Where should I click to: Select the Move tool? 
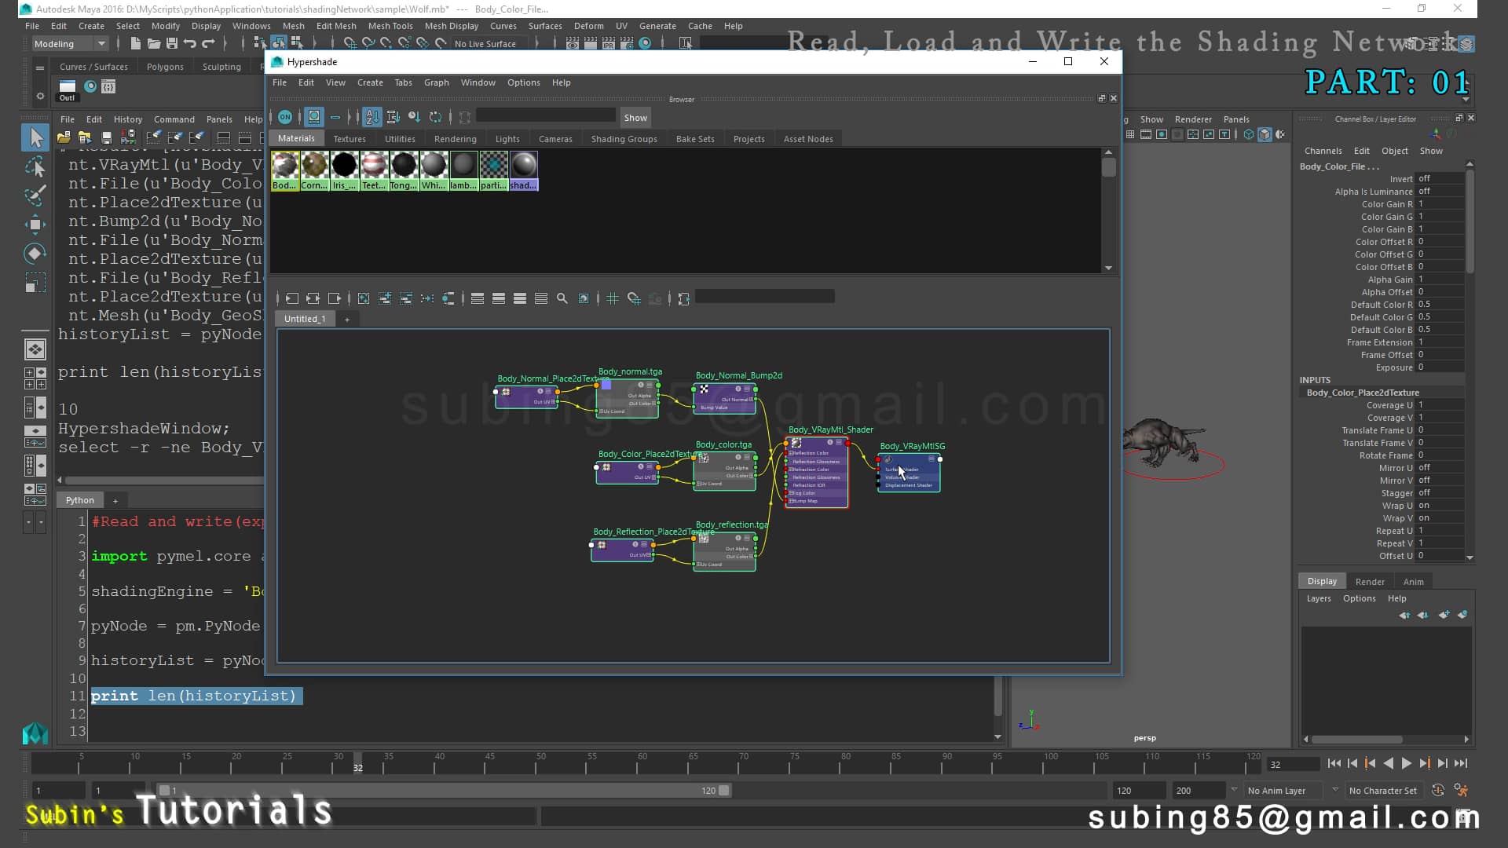tap(35, 225)
